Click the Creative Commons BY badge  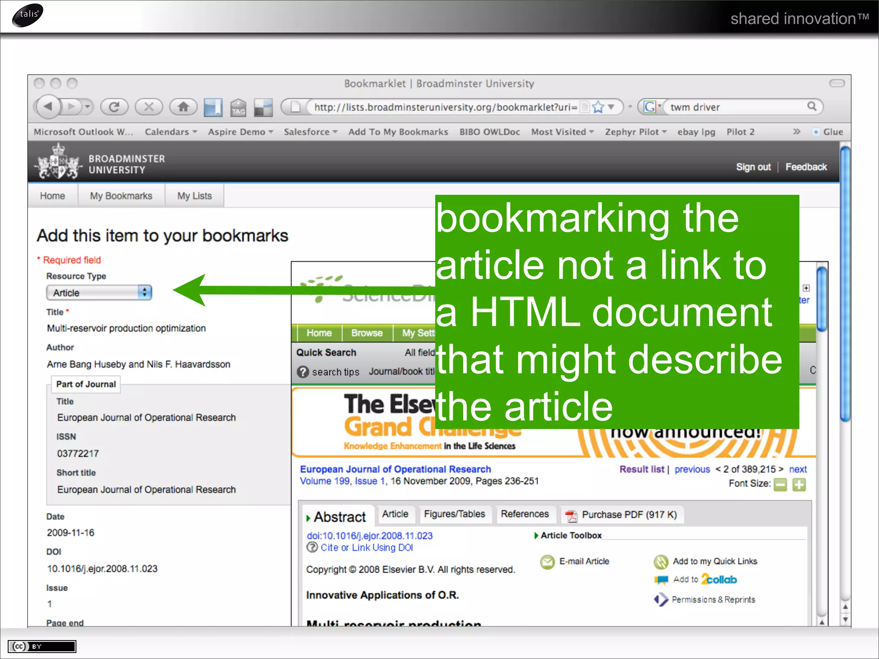42,647
